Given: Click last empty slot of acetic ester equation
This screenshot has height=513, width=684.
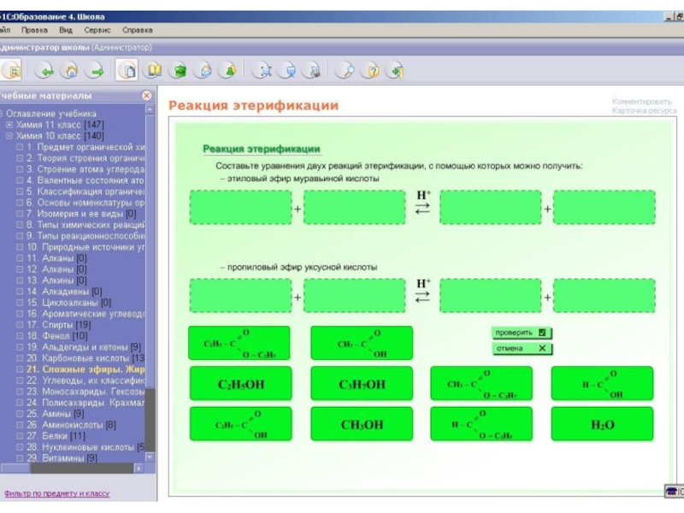Looking at the screenshot, I should (604, 296).
